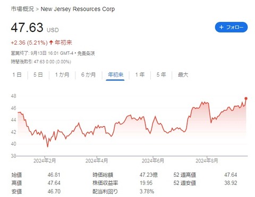The image size is (255, 197).
Task: Click the plus icon in follow button
Action: pyautogui.click(x=222, y=27)
